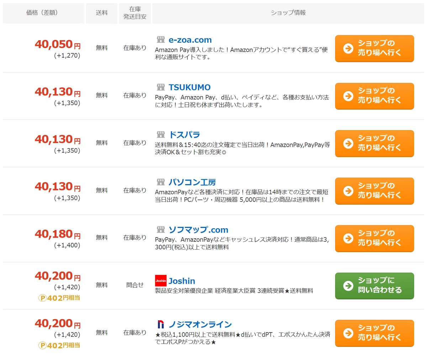The width and height of the screenshot is (427, 355).
Task: Open the TSUKUMO shop link
Action: click(x=190, y=87)
